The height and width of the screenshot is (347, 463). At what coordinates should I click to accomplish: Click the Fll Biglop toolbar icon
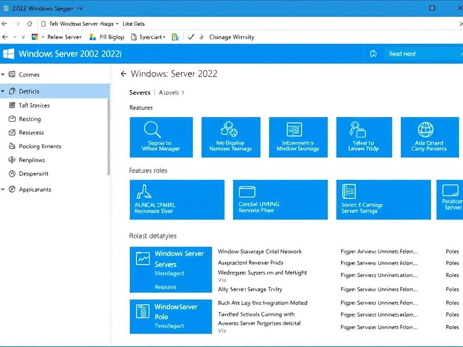(92, 37)
